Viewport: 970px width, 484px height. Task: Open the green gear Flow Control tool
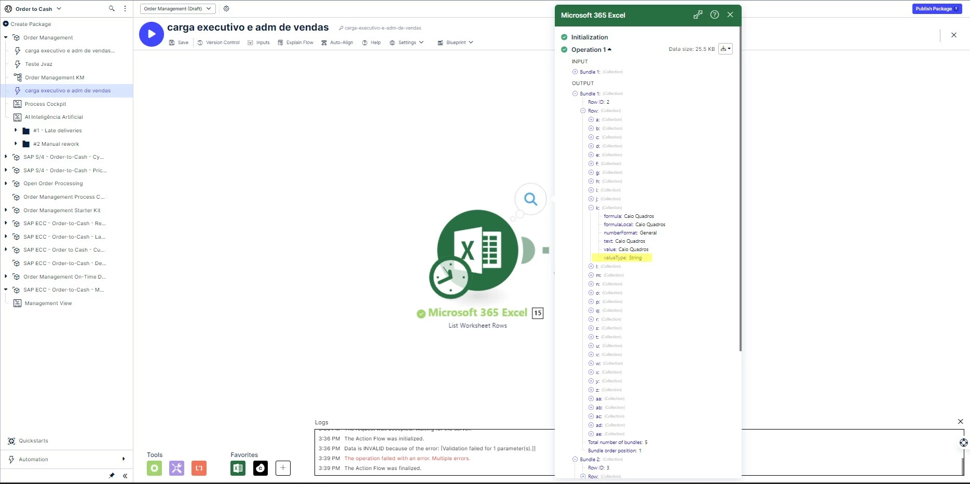(x=154, y=468)
